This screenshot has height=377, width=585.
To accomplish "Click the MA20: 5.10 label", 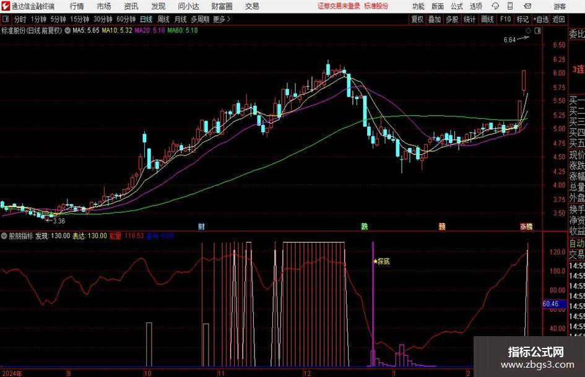I will tap(149, 30).
